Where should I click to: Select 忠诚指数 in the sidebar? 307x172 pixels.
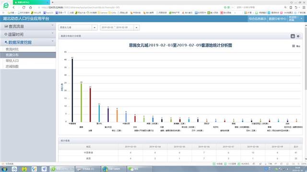click(x=12, y=66)
